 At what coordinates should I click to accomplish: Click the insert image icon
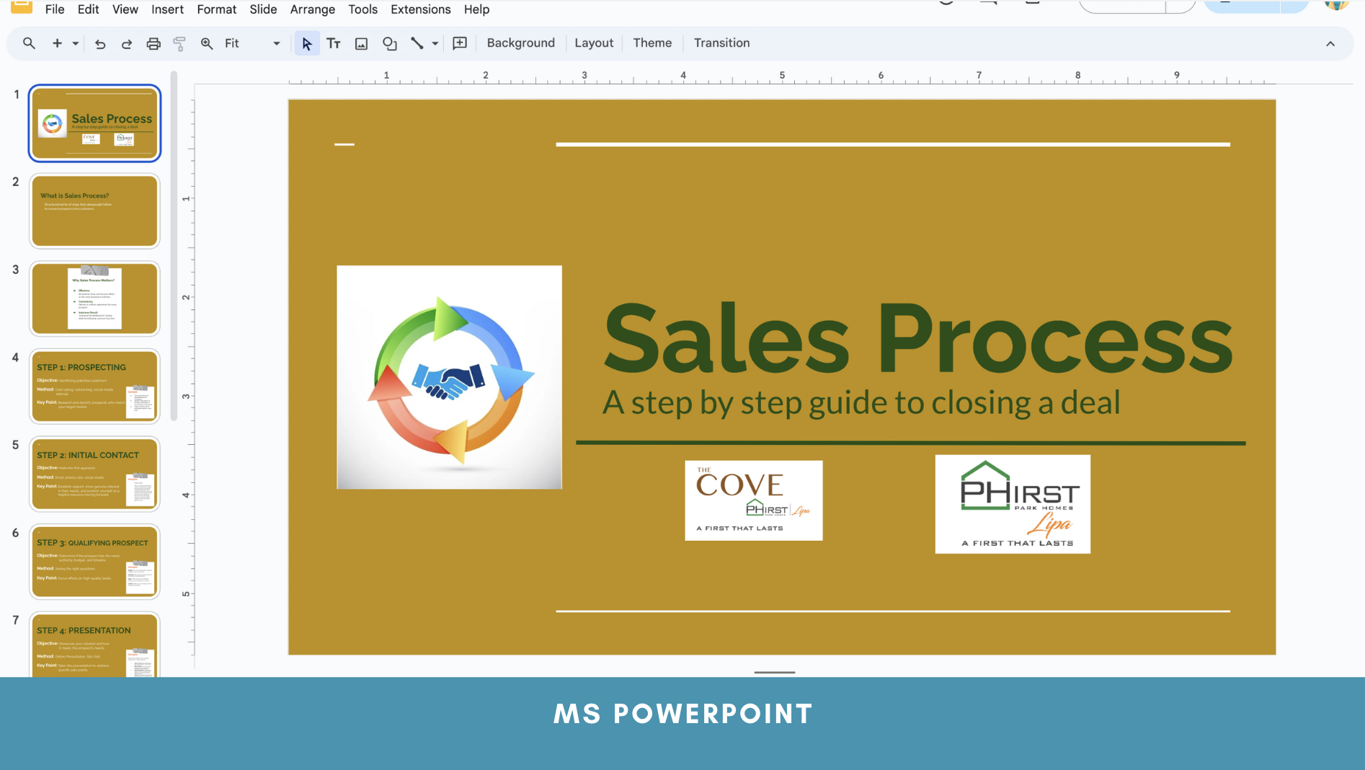tap(362, 43)
